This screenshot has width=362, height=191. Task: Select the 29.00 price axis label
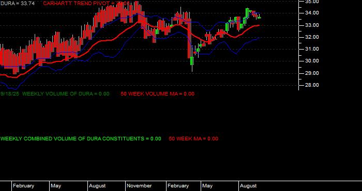pos(312,73)
